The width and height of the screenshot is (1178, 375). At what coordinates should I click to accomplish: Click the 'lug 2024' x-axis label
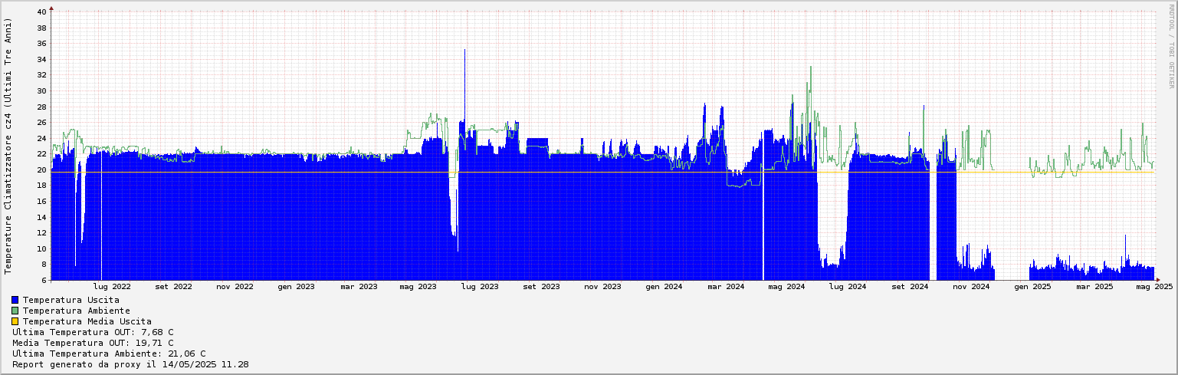[848, 287]
